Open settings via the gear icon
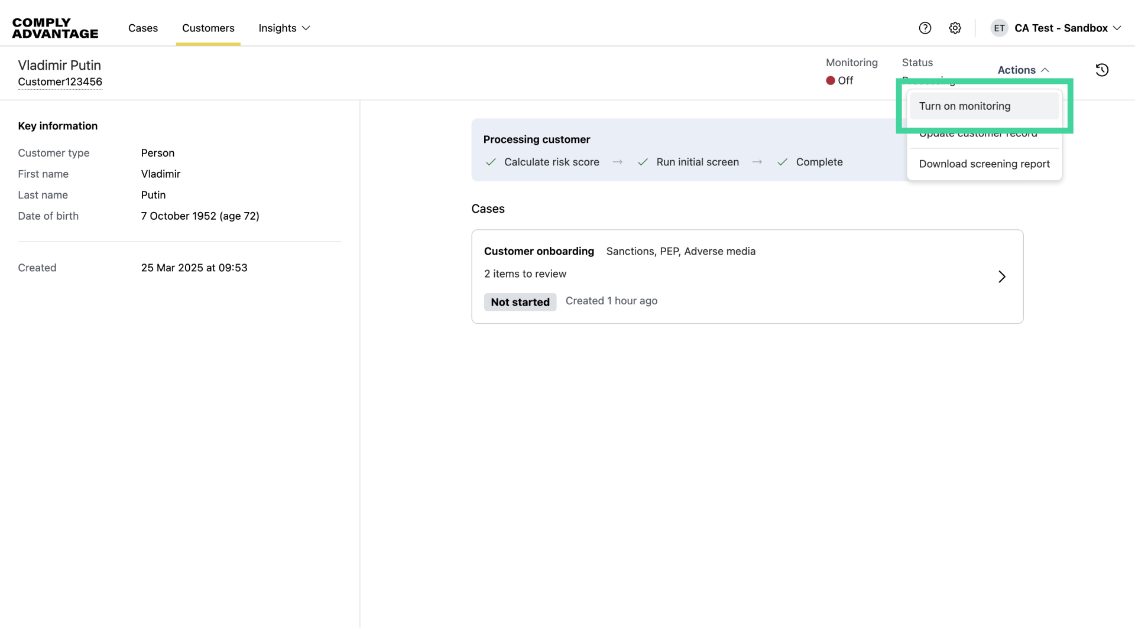1135x638 pixels. (955, 28)
